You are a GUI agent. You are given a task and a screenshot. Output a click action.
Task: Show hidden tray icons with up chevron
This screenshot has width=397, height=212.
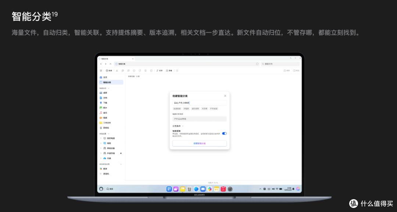pyautogui.click(x=260, y=189)
